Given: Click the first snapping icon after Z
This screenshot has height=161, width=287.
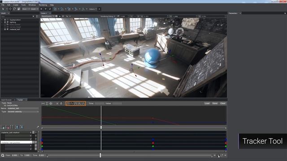Looking at the screenshot, I should (55, 9).
